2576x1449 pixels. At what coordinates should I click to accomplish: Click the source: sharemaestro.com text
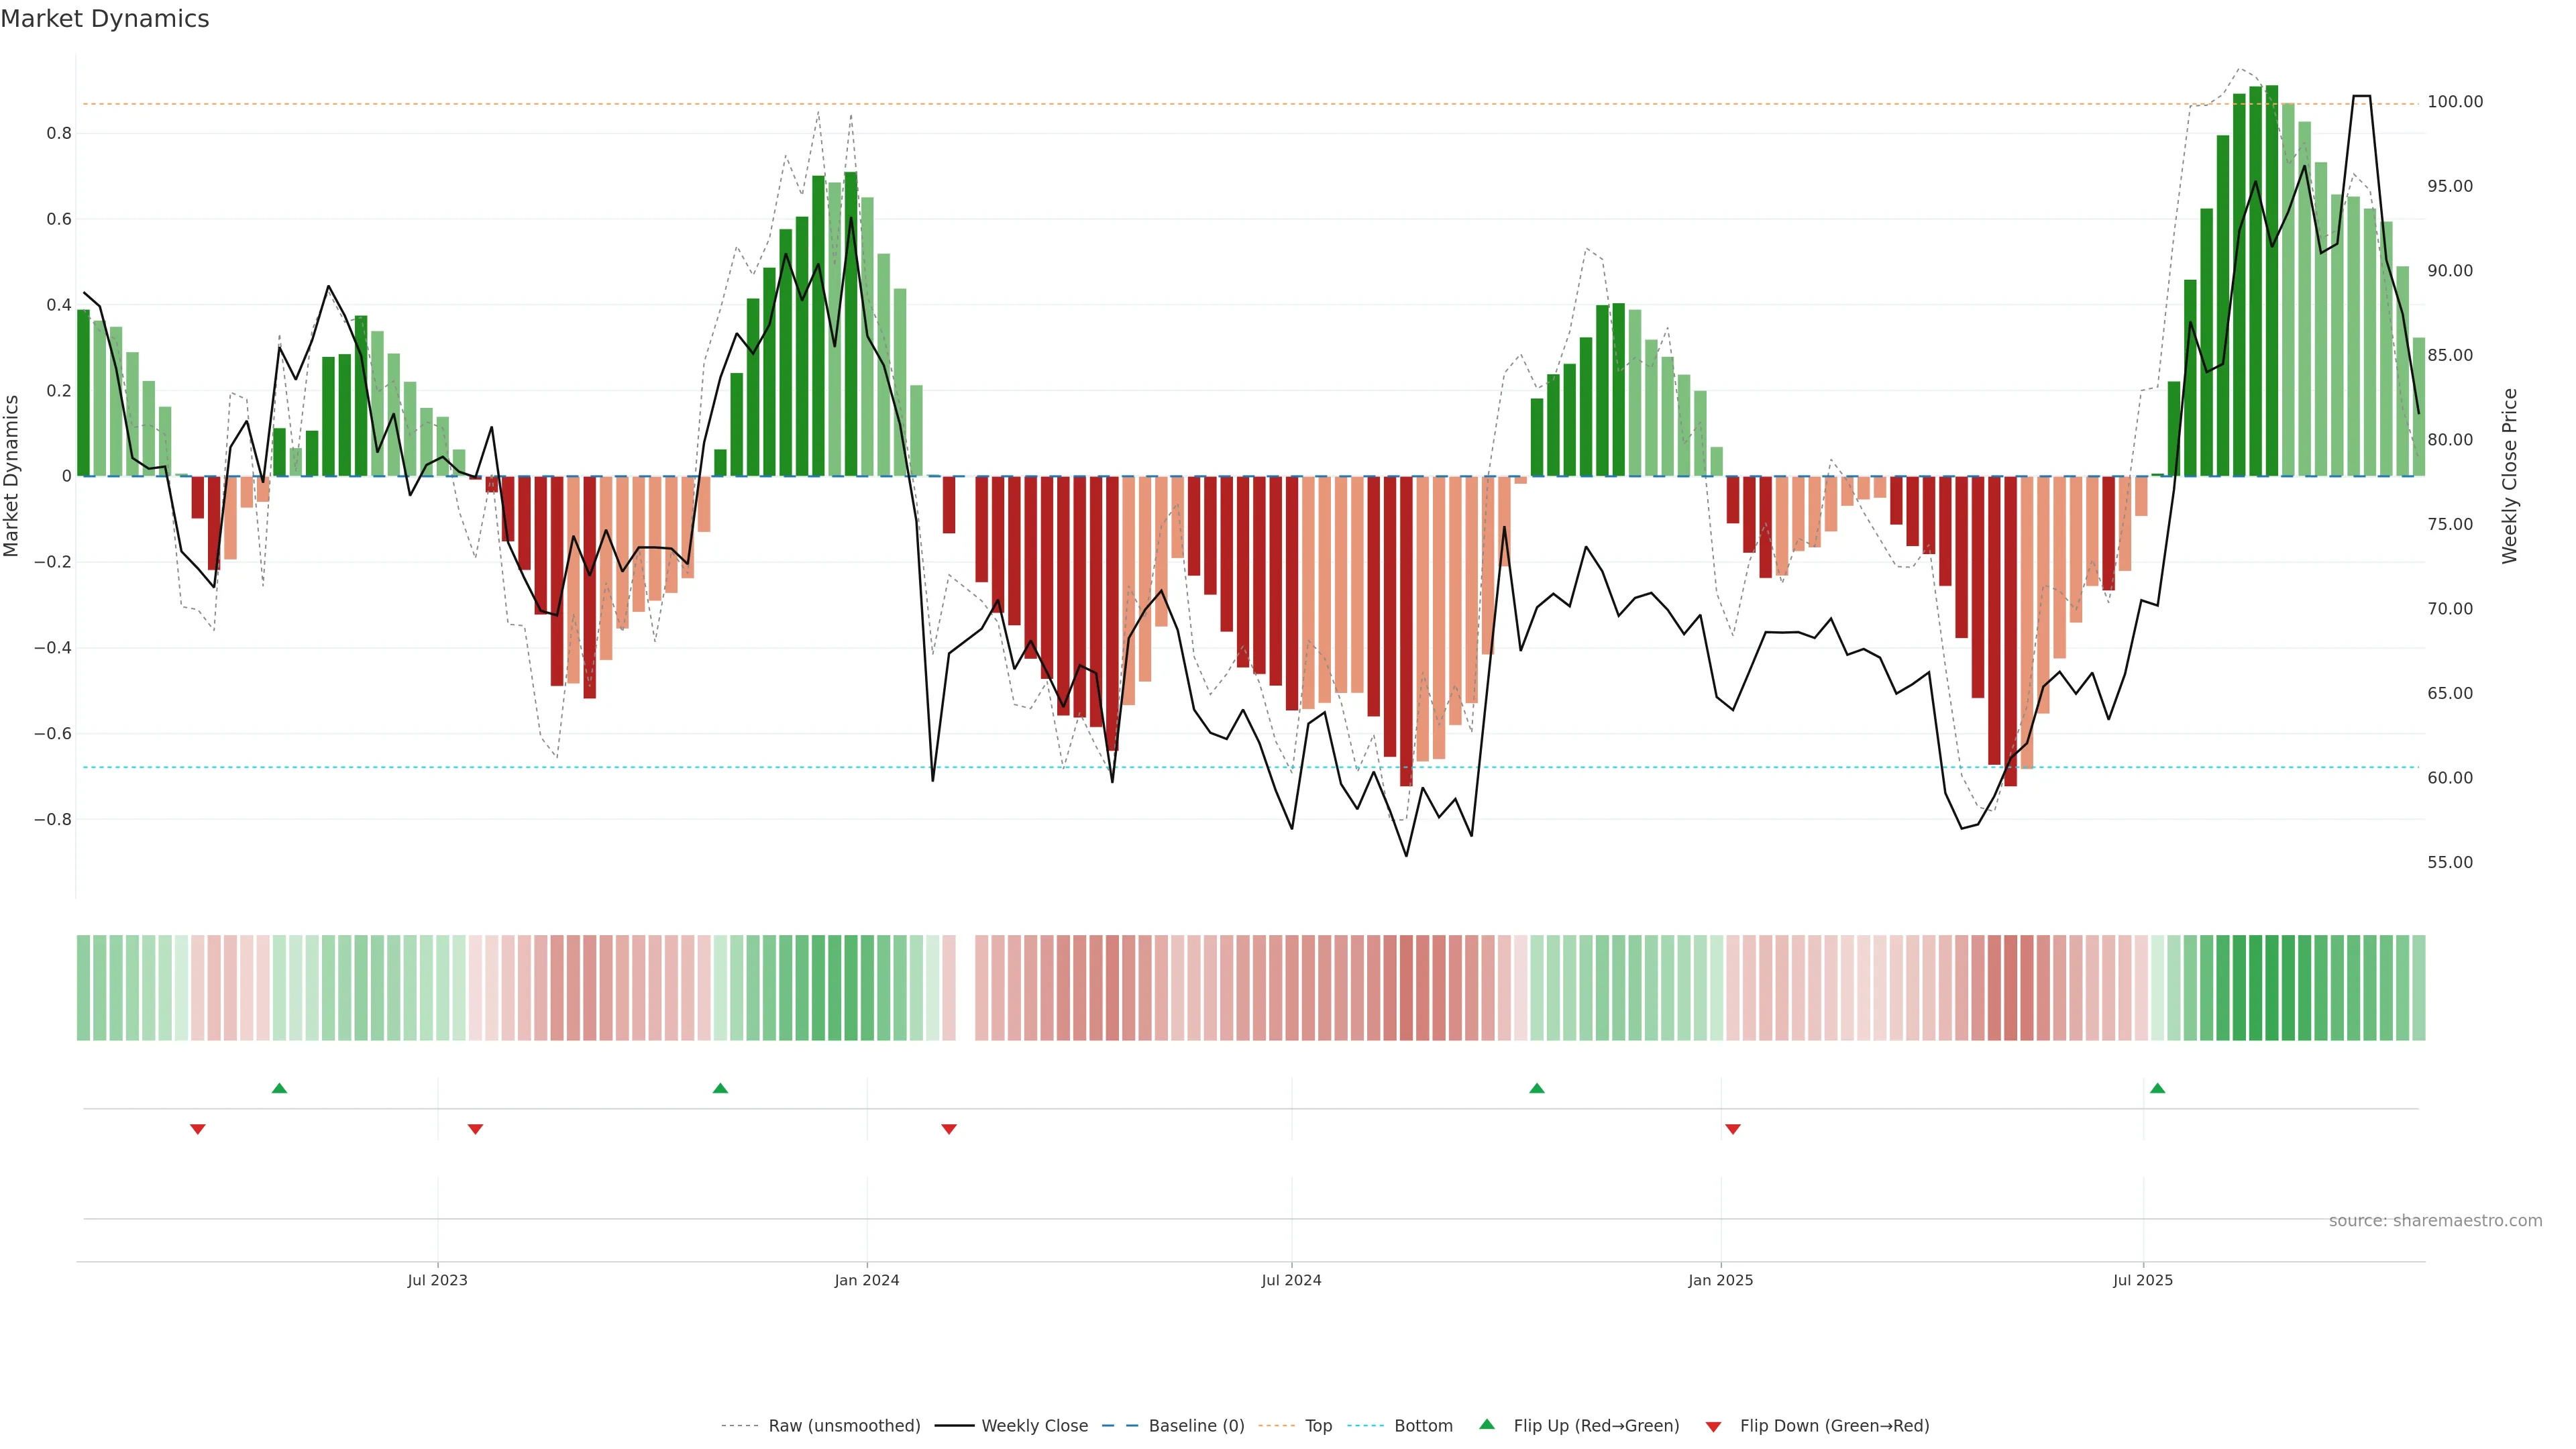pos(2435,1221)
